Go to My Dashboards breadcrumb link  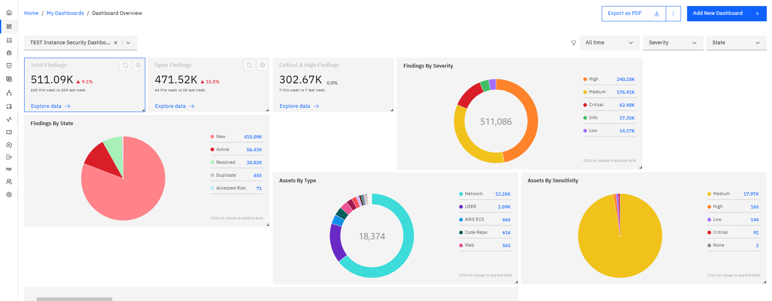pyautogui.click(x=65, y=13)
